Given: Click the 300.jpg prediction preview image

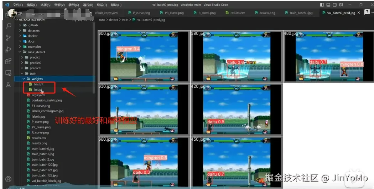Looking at the screenshot, I should click(144, 56).
